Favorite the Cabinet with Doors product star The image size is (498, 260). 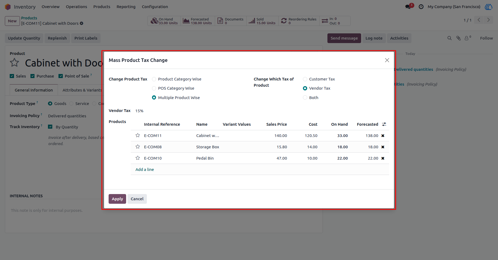click(15, 63)
